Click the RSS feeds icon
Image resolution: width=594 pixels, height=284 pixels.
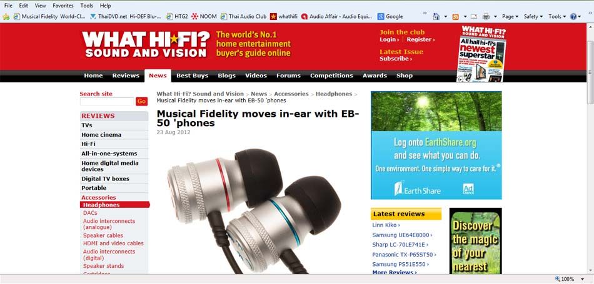456,17
